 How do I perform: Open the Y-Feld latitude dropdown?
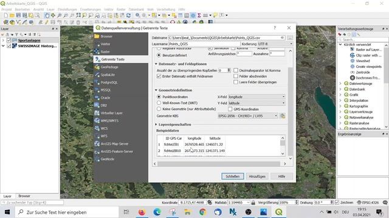tap(256, 103)
